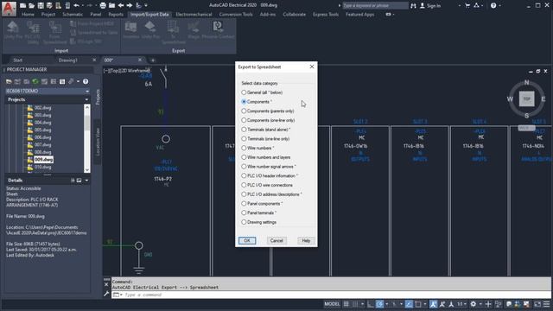Click the New drawing icon in quick access toolbar
Screen dimensions: 553x311
tap(23, 5)
